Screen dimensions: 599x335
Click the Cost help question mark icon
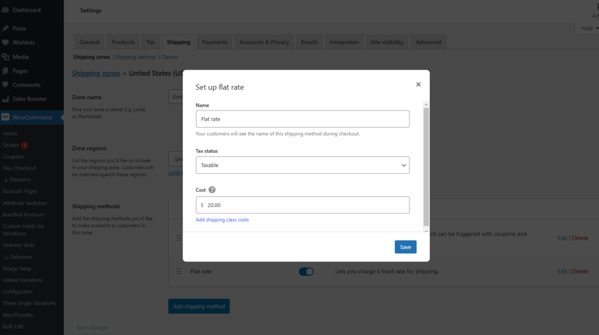[x=212, y=190]
